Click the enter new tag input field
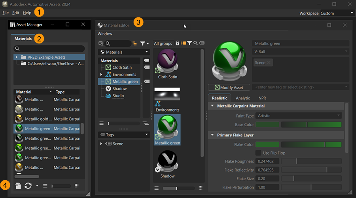 [300, 87]
